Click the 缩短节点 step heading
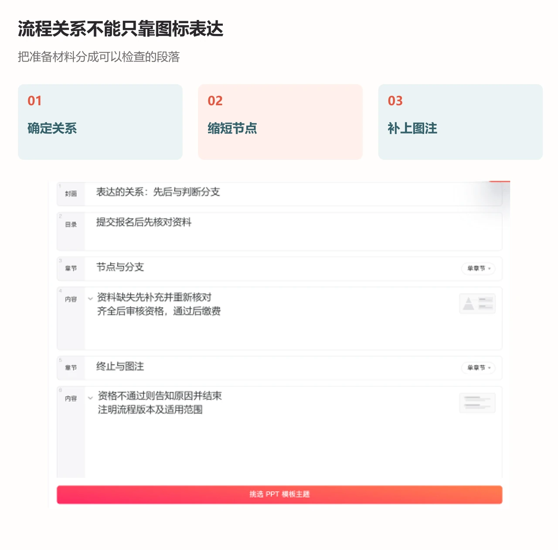This screenshot has height=550, width=558. pos(232,128)
